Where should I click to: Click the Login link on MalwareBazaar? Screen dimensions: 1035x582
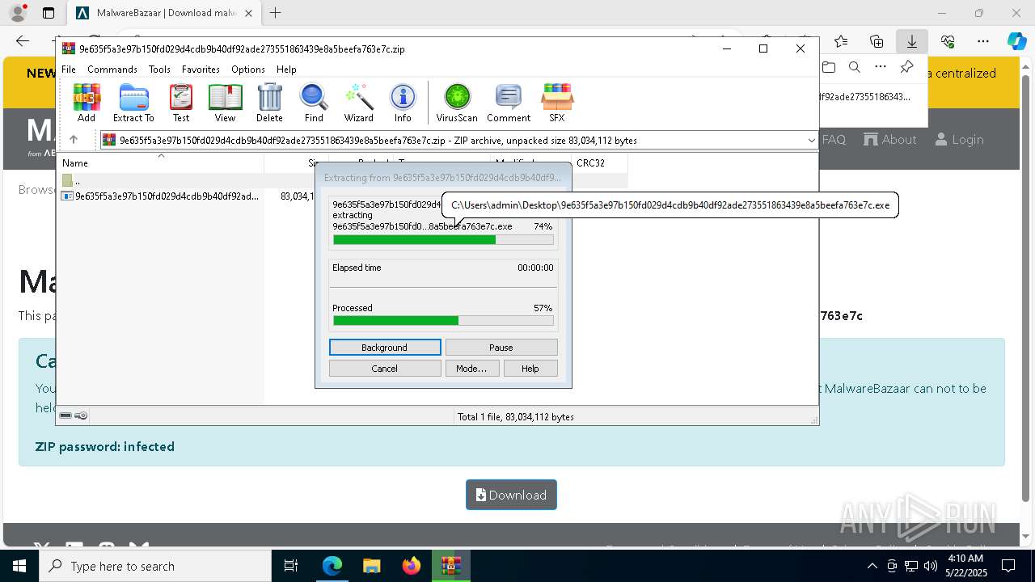959,140
